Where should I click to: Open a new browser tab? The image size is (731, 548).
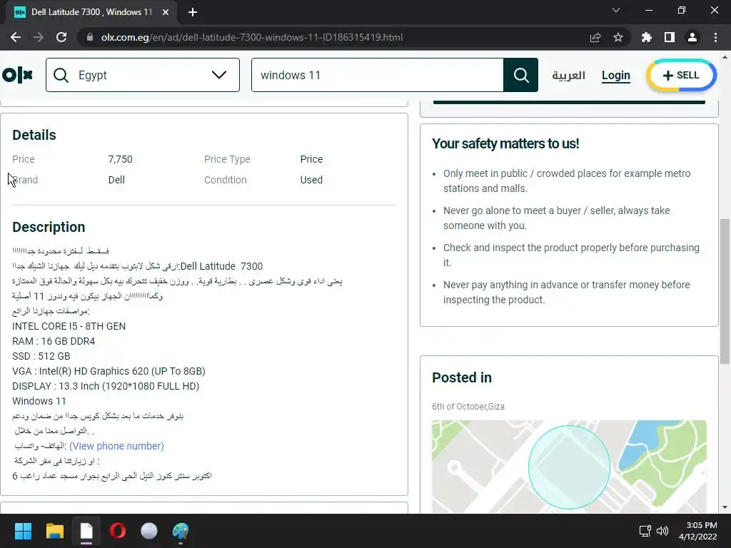193,12
